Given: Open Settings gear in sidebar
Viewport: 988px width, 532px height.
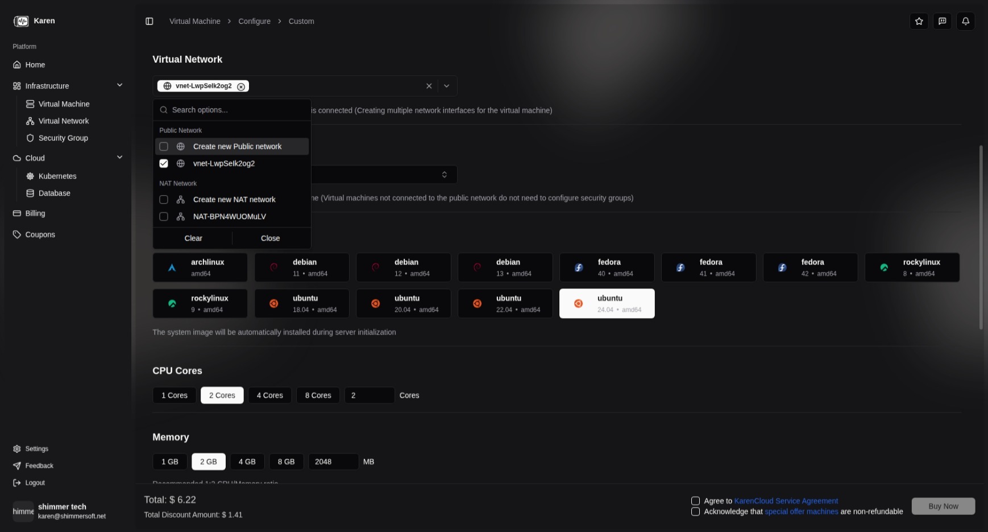Looking at the screenshot, I should (x=17, y=448).
